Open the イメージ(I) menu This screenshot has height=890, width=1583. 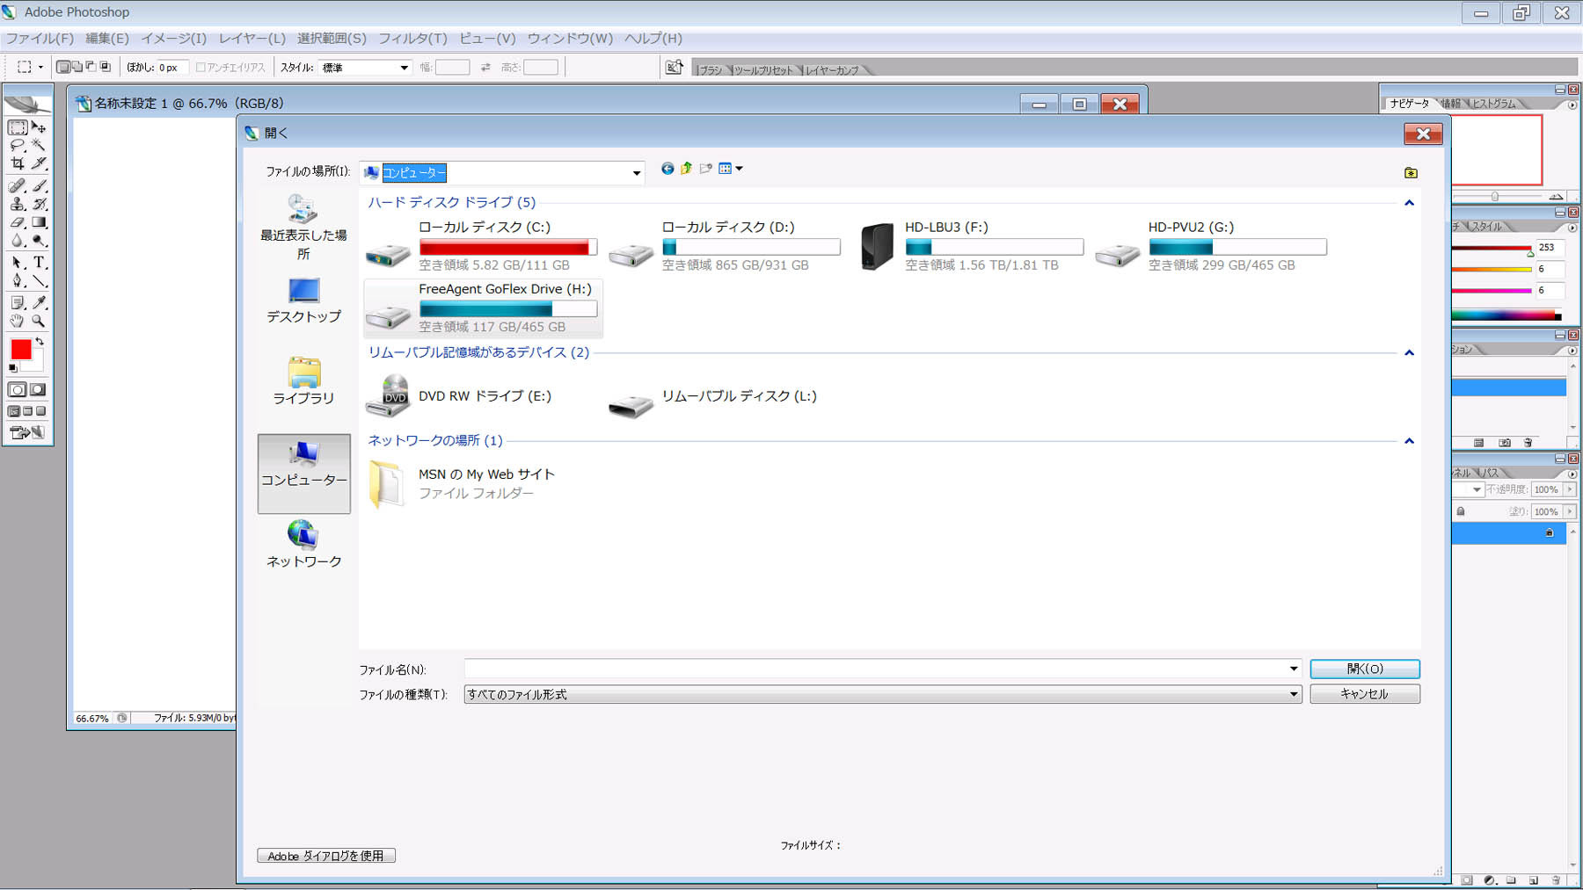click(x=173, y=39)
